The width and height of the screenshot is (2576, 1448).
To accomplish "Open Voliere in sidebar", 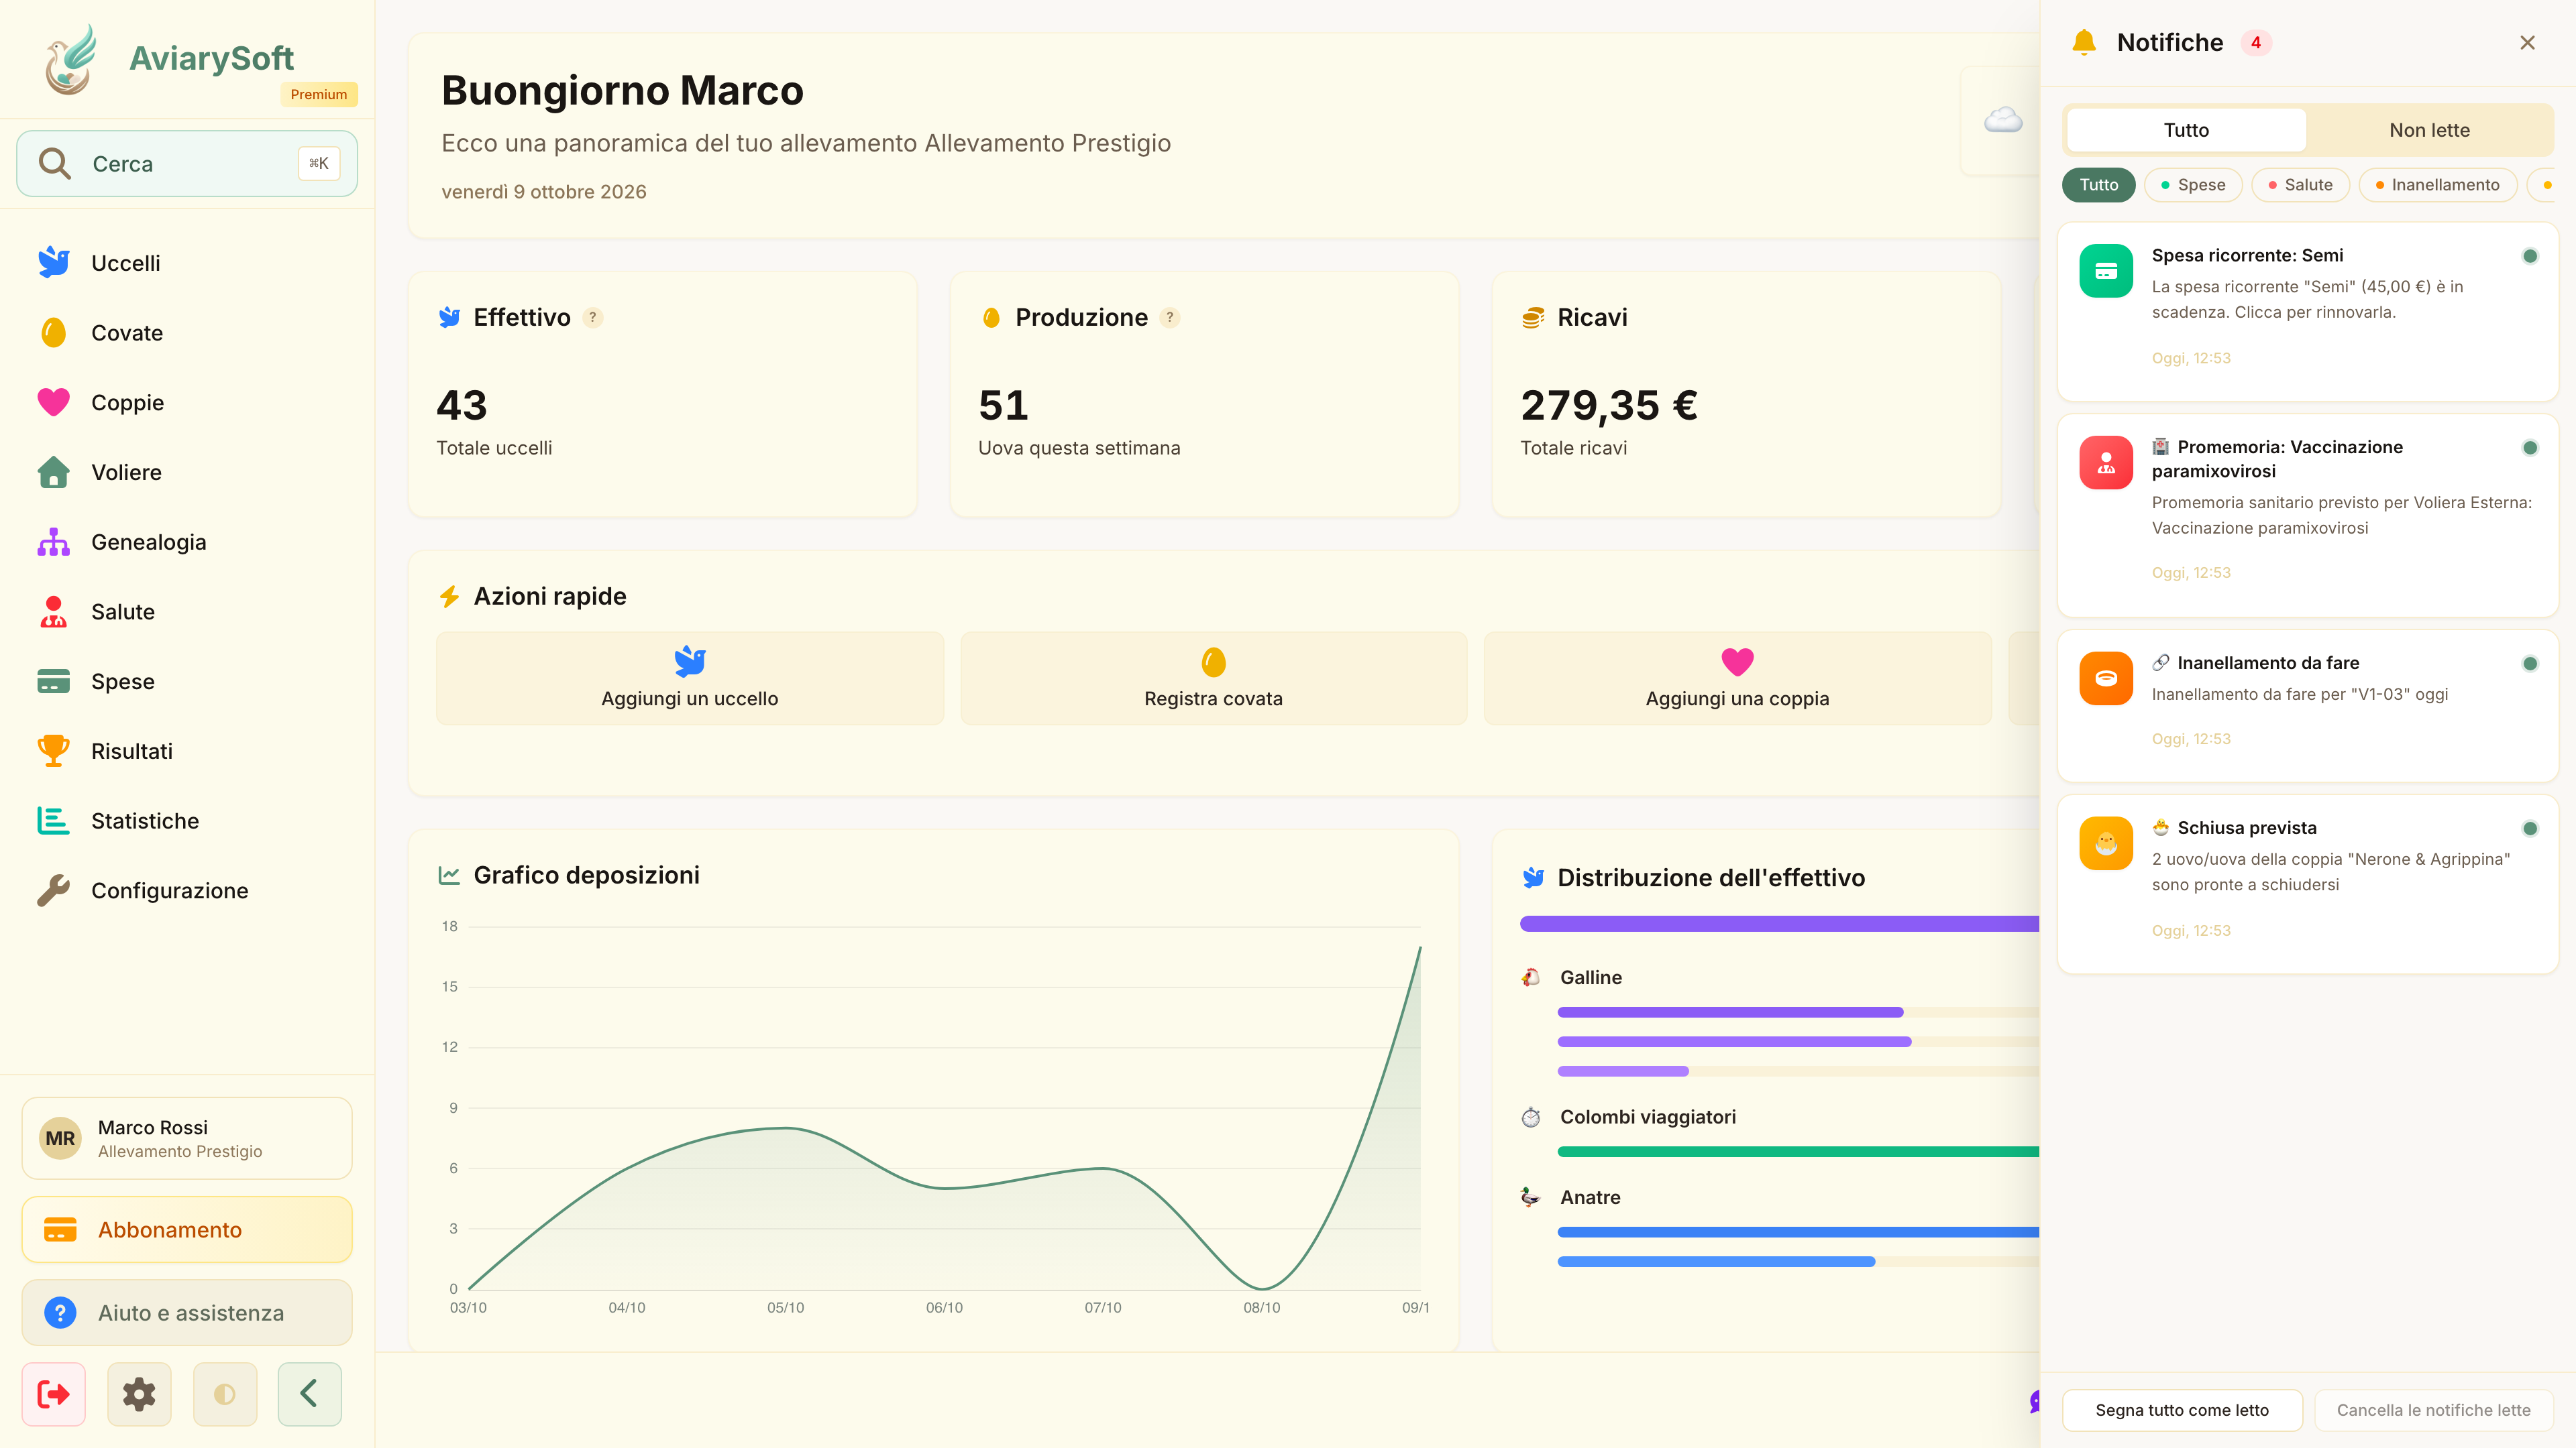I will pos(188,473).
